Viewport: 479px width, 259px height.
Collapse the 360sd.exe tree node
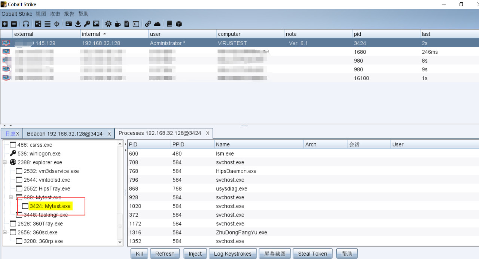pyautogui.click(x=5, y=232)
